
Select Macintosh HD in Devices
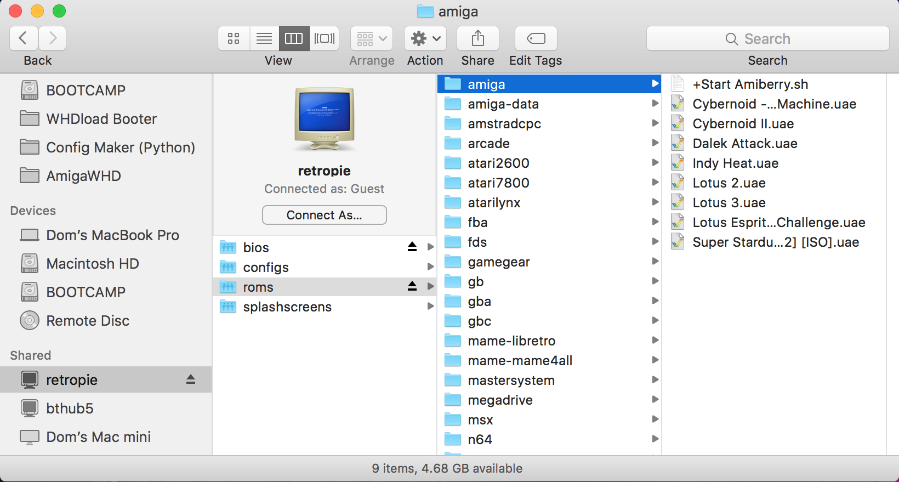tap(106, 263)
